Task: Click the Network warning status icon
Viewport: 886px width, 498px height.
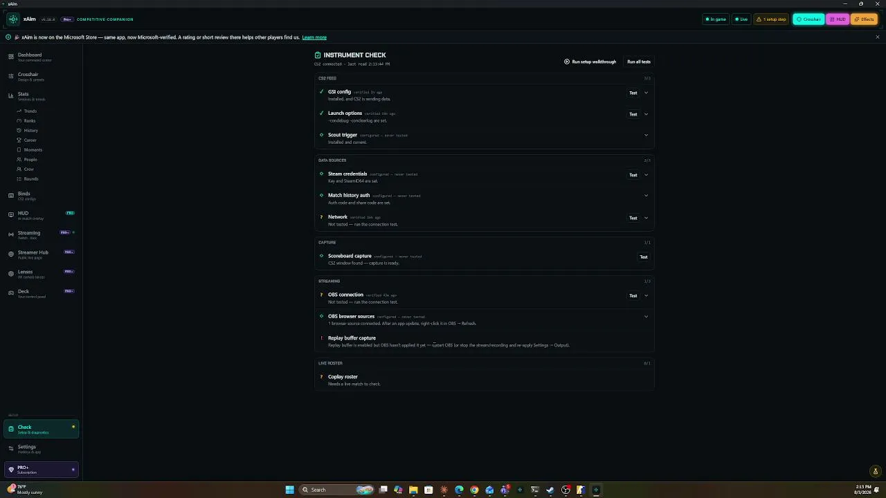Action: [x=321, y=217]
